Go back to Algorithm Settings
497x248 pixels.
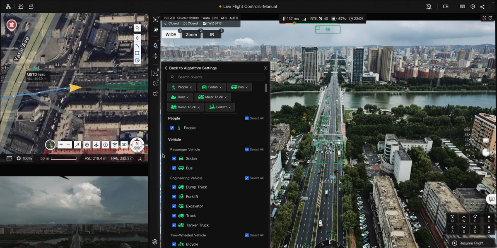[191, 68]
